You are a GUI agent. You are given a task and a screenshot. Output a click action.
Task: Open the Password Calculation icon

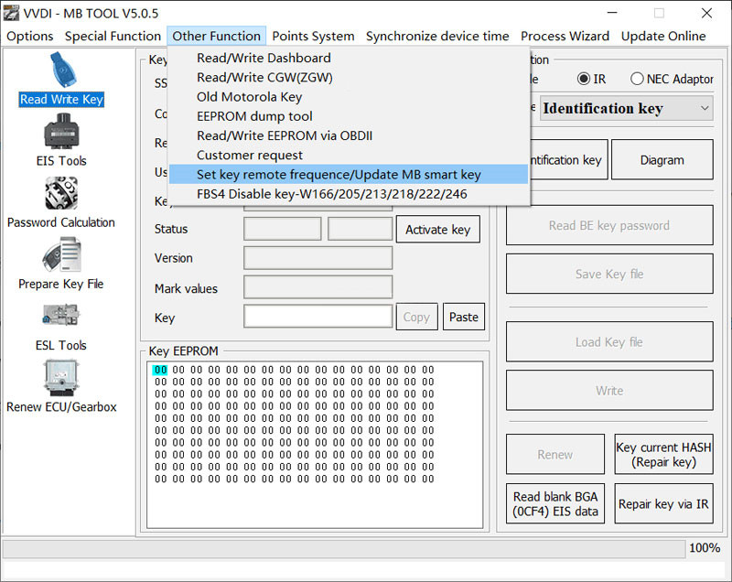click(x=61, y=193)
